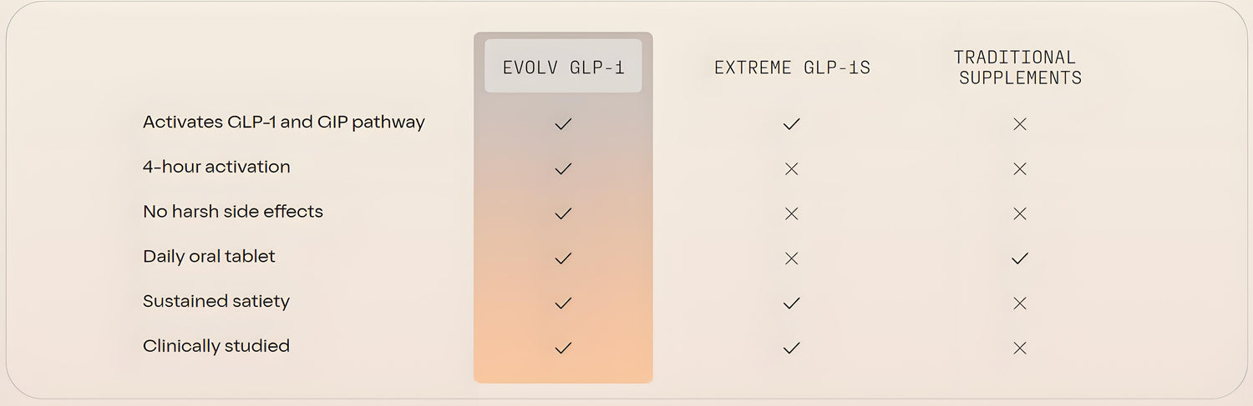
Task: Select the TRADITIONAL SUPPLEMENTS column heading
Action: (x=1019, y=68)
